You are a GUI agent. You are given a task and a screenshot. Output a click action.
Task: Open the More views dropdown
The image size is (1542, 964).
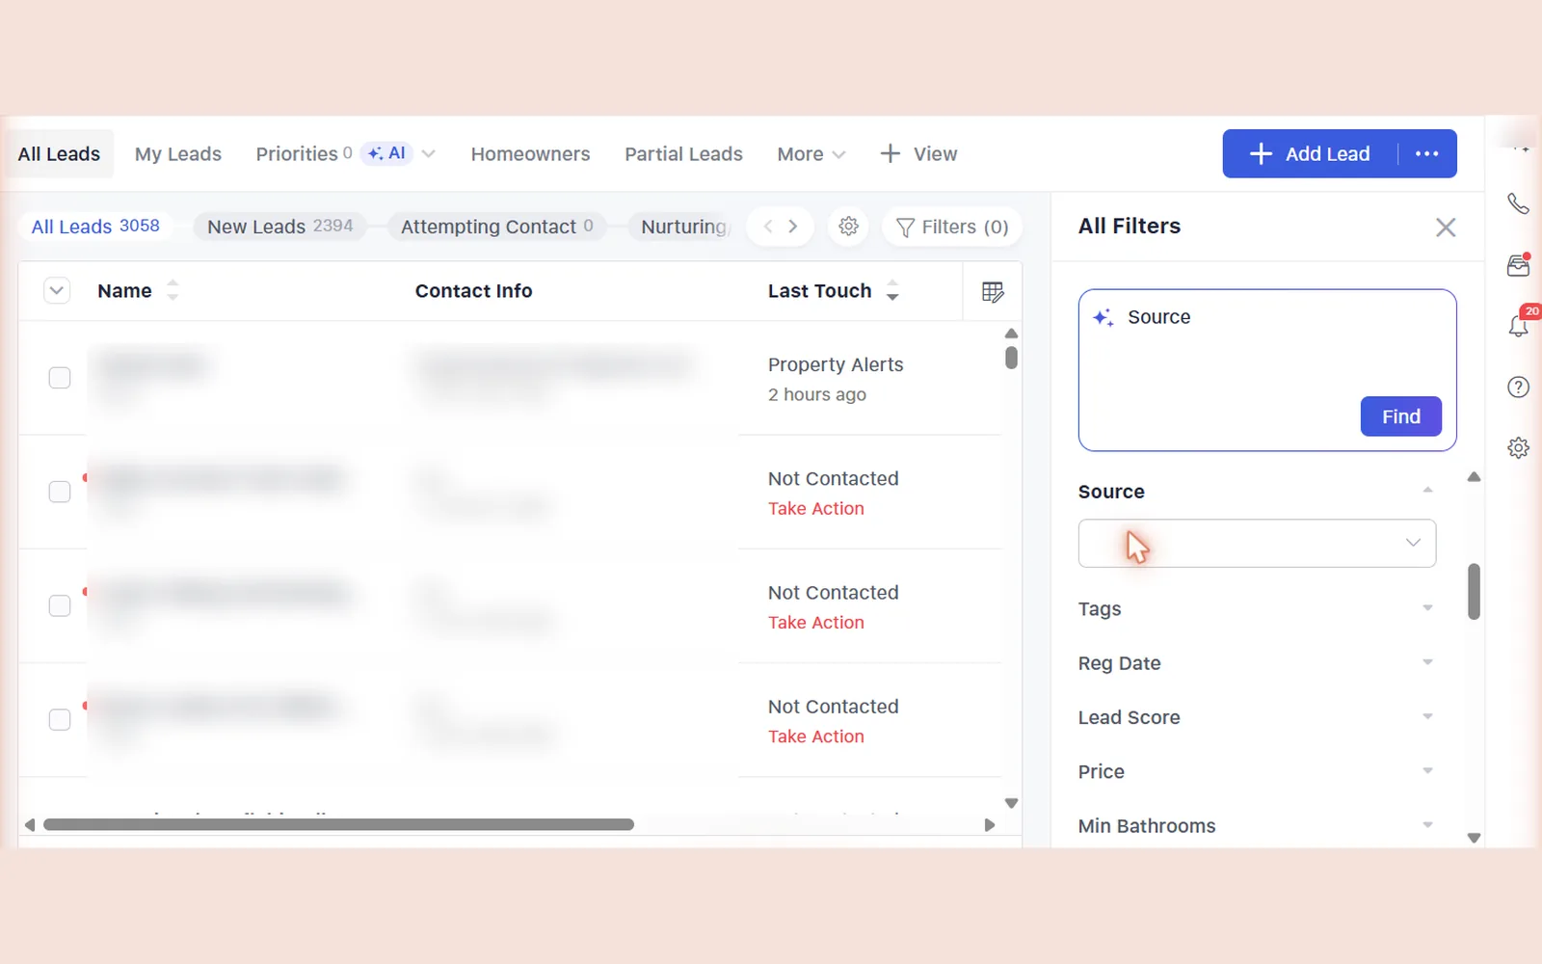tap(811, 154)
